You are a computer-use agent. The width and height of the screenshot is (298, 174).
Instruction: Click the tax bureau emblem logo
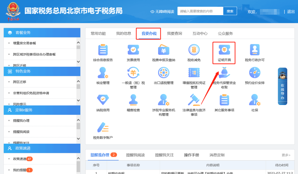click(13, 11)
